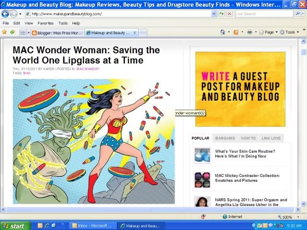Click the Makeup and Beau... taskbar button
Screen dimensions: 307x230
142,226
